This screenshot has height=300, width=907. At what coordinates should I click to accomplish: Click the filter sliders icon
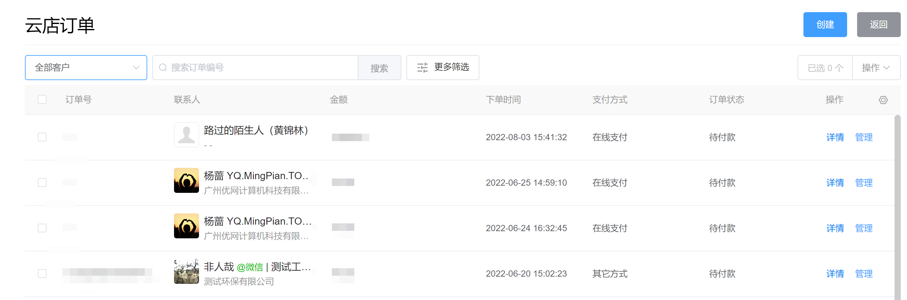pos(422,68)
